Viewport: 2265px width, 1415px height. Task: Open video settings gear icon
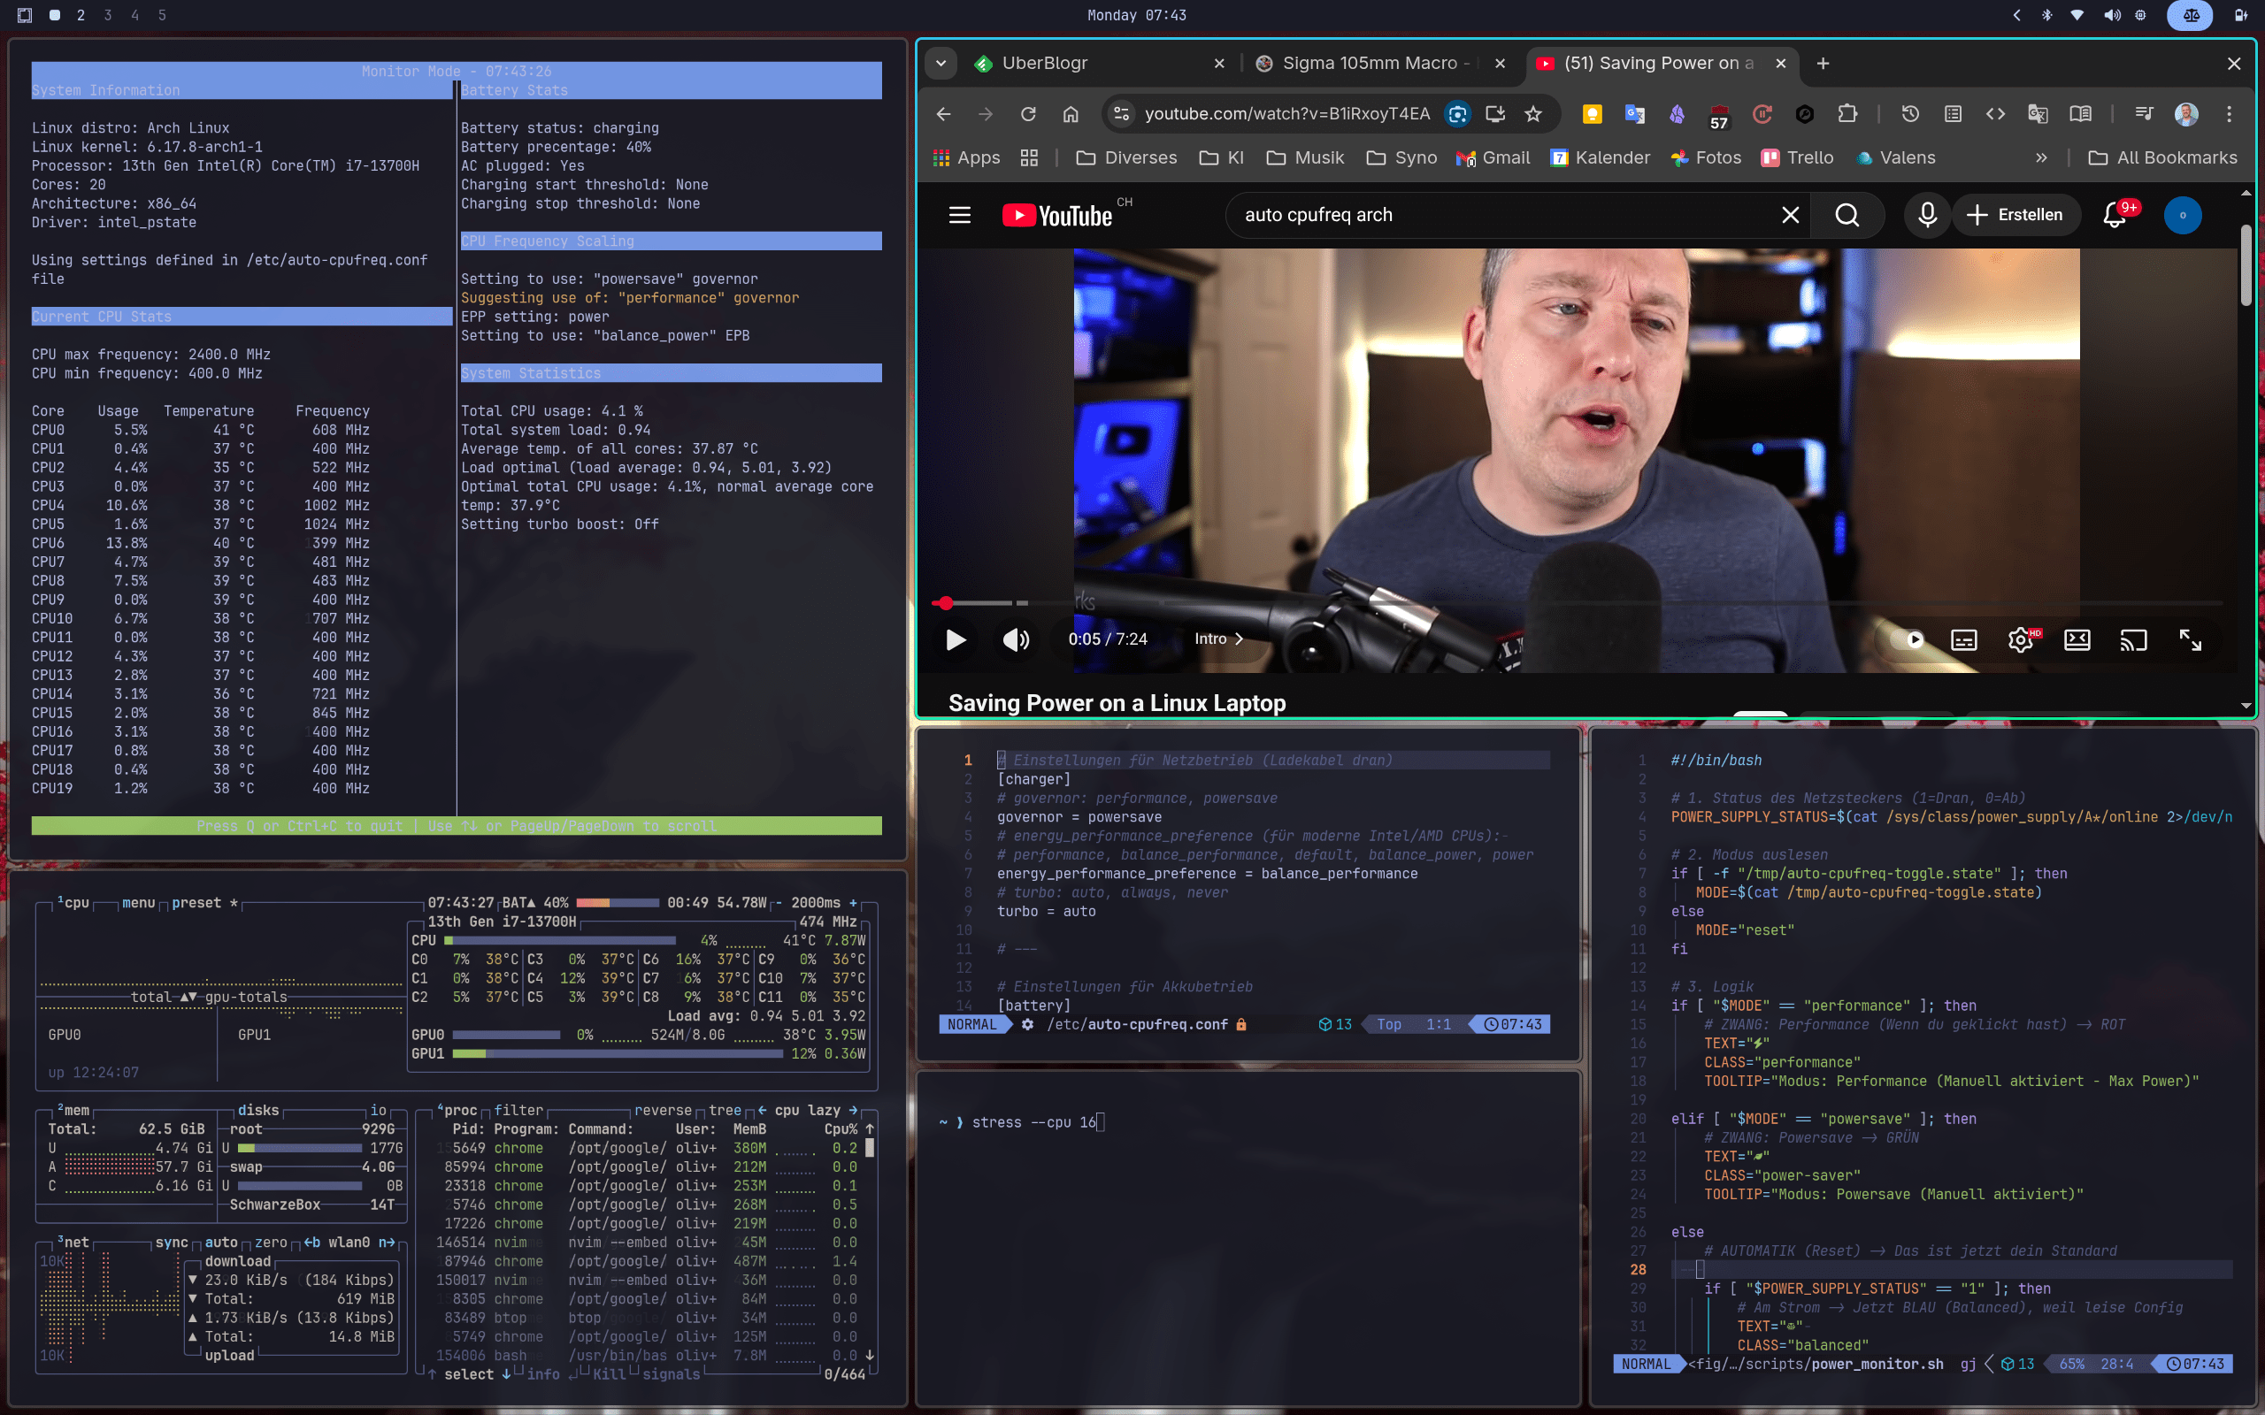tap(2020, 640)
